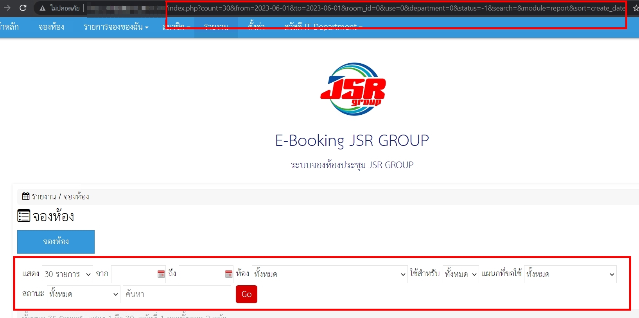
Task: Expand the ห้อง room dropdown
Action: [330, 274]
